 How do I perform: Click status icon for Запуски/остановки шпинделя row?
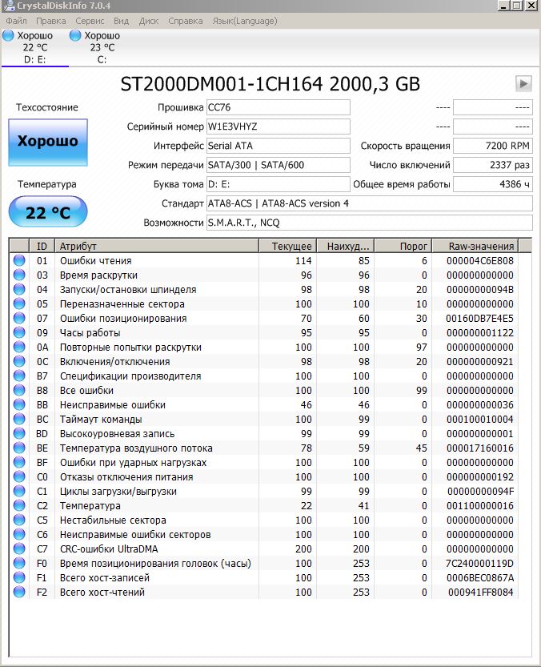tap(19, 289)
